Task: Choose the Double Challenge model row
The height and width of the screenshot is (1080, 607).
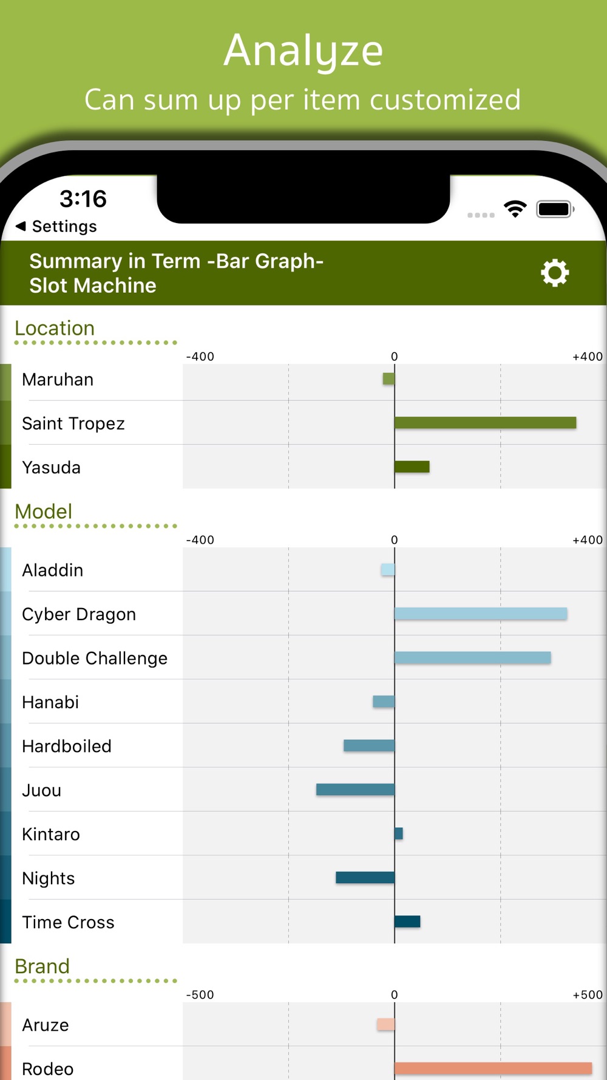Action: (x=303, y=657)
